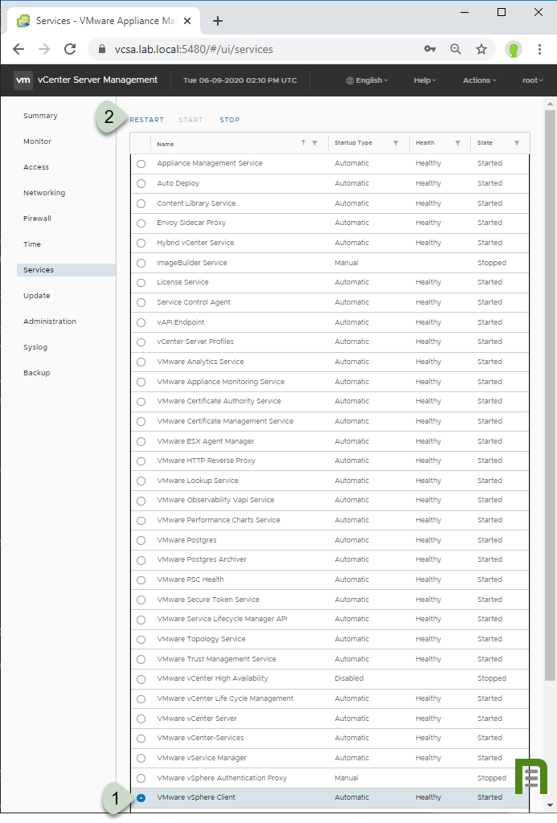Click the zoom magnifier icon in address bar

pos(456,49)
